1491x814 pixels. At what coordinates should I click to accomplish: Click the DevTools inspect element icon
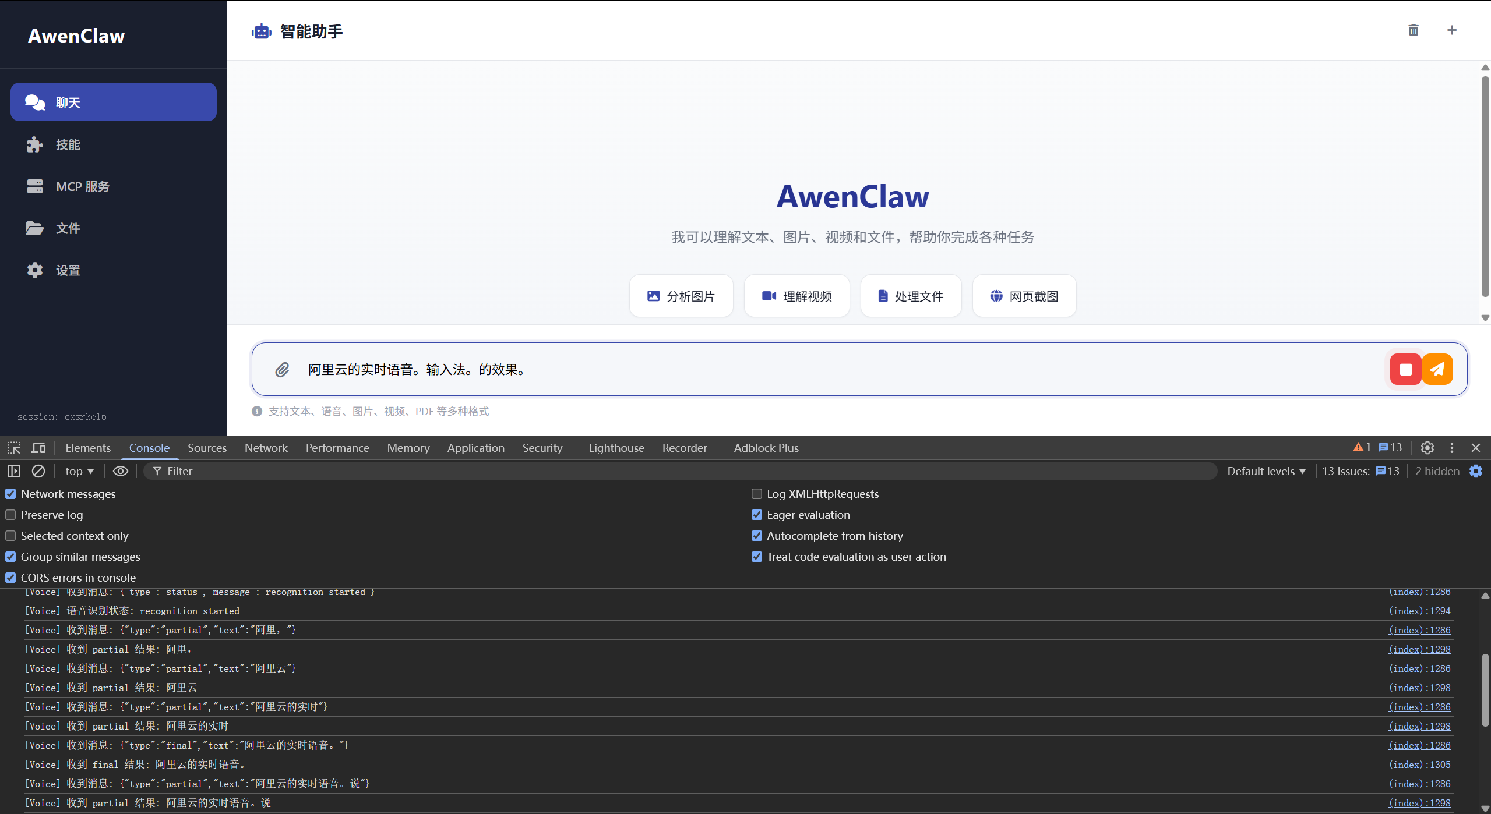14,448
